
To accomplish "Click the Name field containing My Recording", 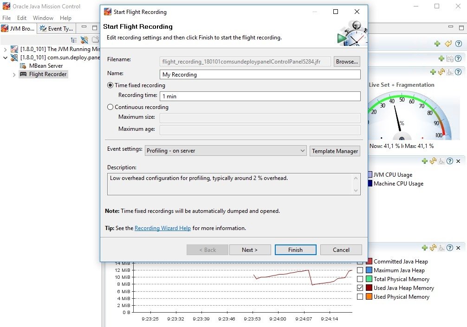I will [x=260, y=74].
